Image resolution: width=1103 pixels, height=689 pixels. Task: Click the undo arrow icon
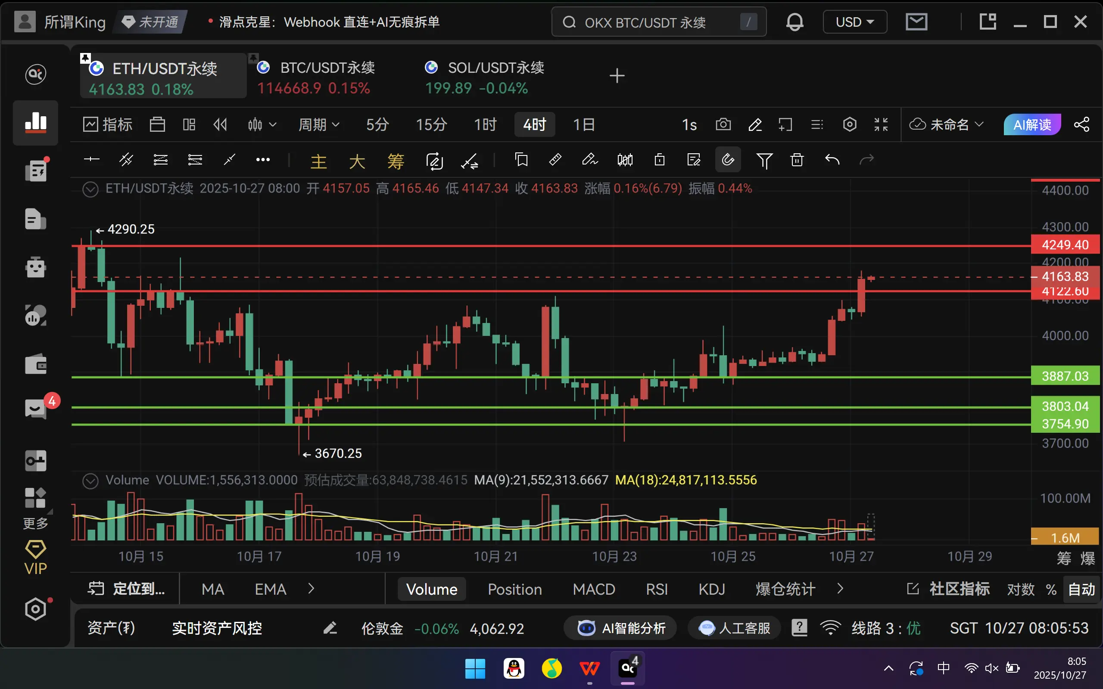click(832, 160)
